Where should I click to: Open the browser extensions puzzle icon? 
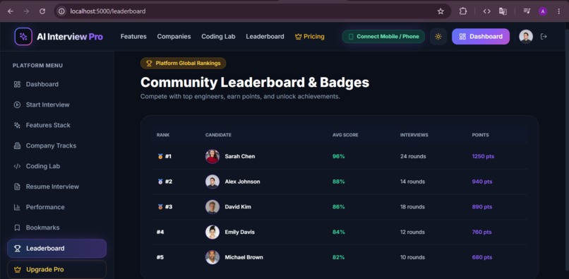(x=462, y=11)
